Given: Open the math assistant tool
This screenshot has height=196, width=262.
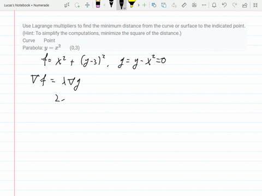Looking at the screenshot, I should coord(194,5).
